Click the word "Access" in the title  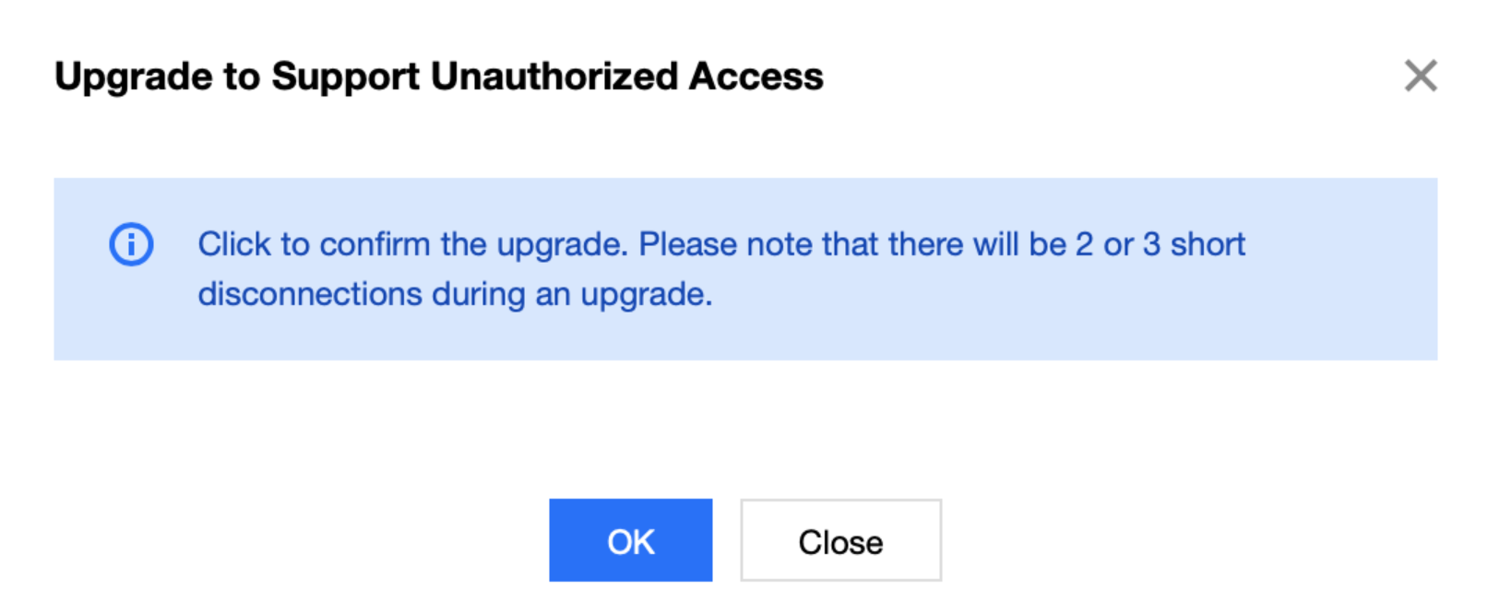(756, 77)
